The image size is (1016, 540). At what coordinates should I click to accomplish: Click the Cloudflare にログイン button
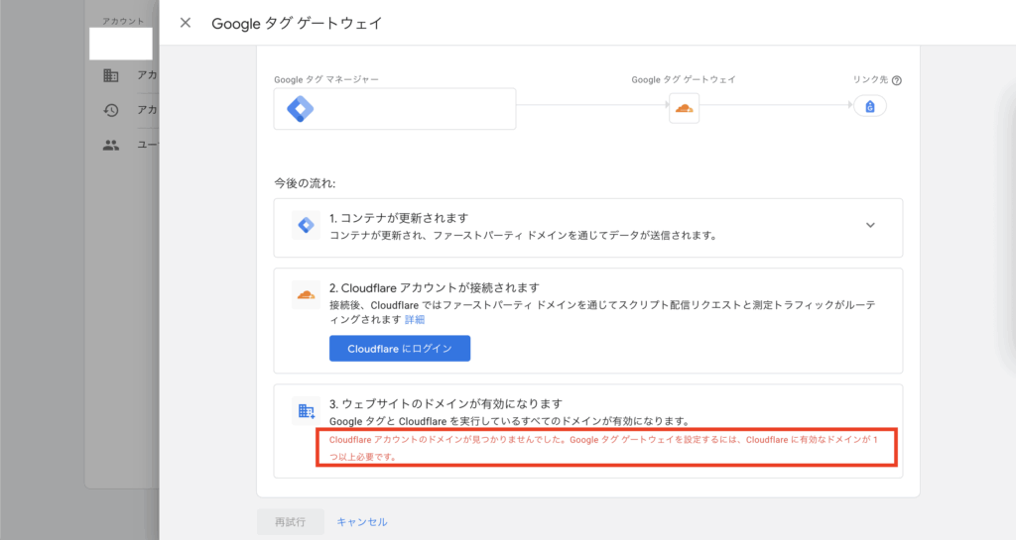click(x=400, y=349)
